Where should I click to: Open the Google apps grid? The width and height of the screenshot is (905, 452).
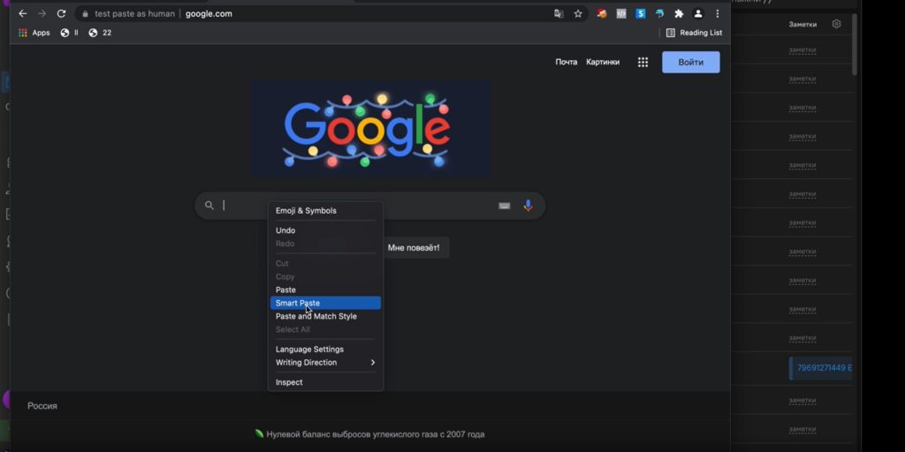(643, 63)
